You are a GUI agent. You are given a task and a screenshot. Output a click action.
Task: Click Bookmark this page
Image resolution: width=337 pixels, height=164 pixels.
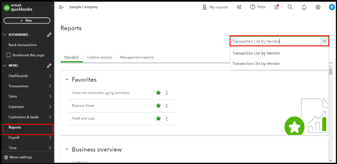click(25, 55)
